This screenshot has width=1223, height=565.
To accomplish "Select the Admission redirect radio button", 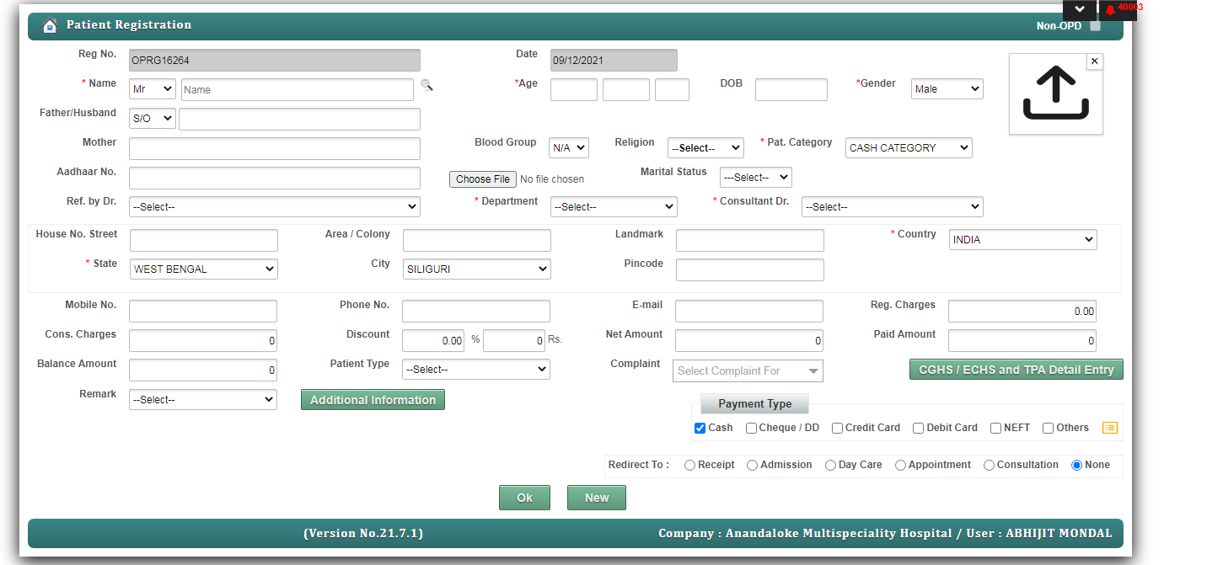I will click(752, 465).
